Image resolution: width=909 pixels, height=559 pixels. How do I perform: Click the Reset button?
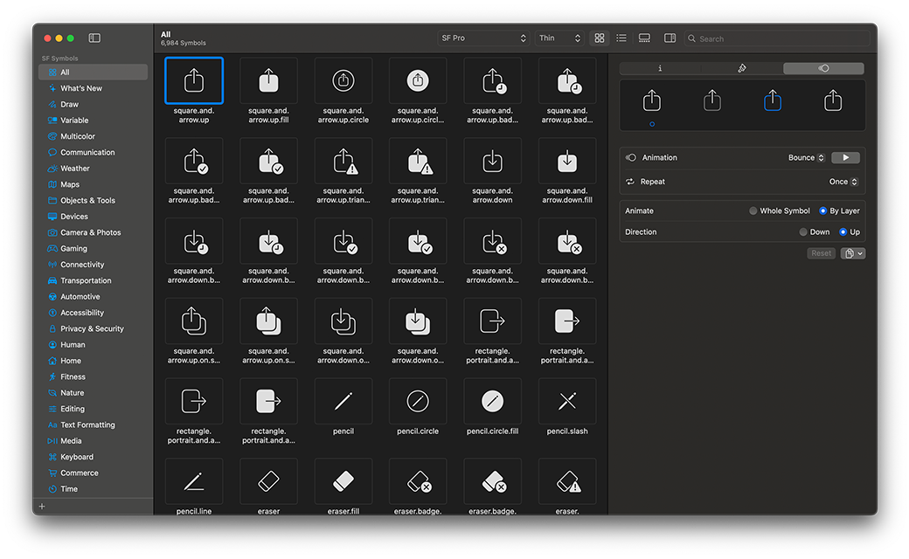click(821, 253)
